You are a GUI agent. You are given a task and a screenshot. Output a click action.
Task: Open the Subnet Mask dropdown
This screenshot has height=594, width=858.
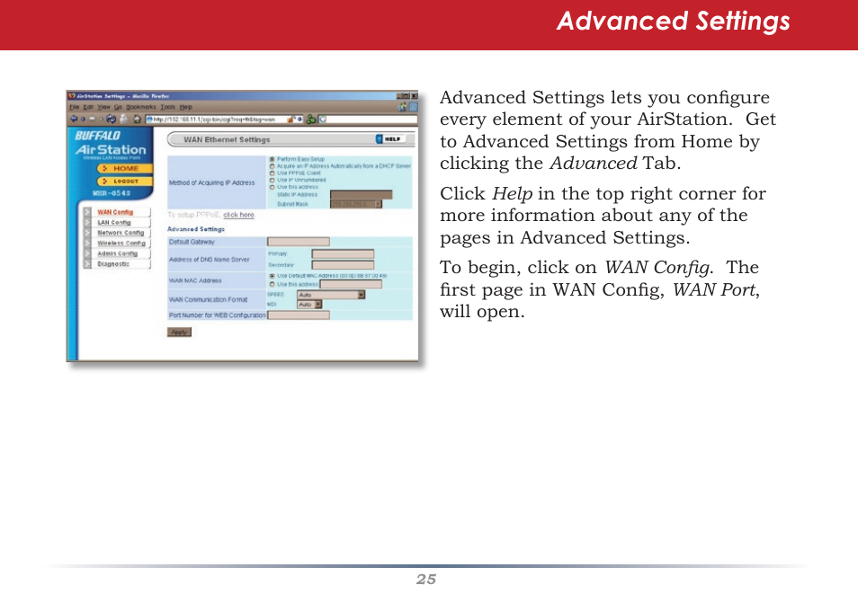pyautogui.click(x=355, y=204)
